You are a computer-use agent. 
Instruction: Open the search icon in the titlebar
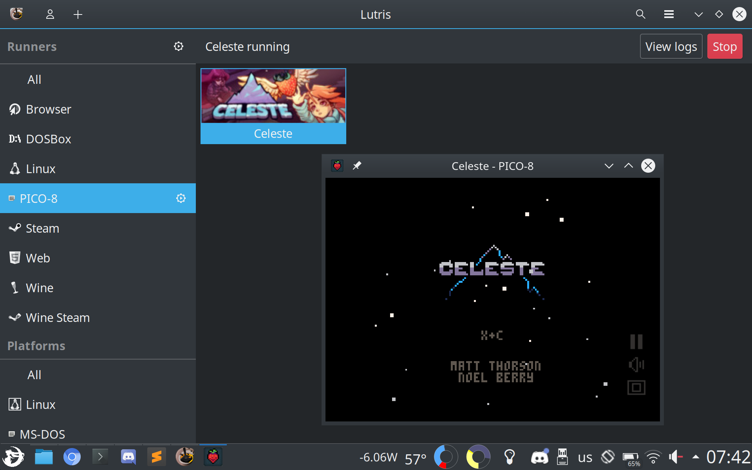640,14
